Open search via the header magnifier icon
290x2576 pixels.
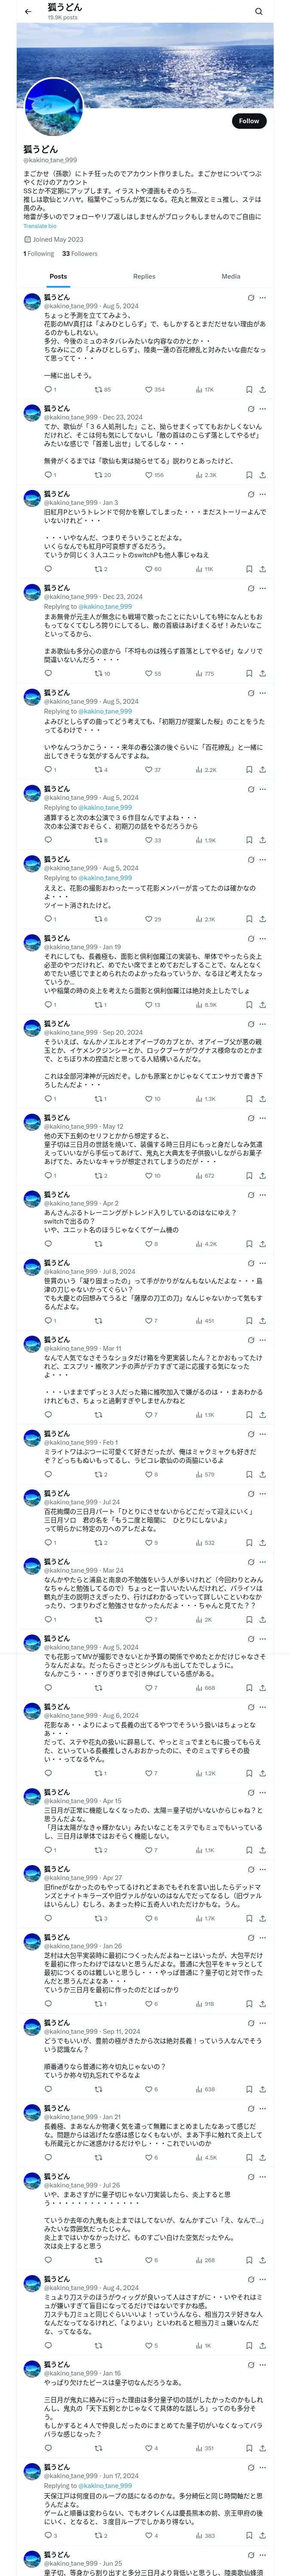coord(258,12)
